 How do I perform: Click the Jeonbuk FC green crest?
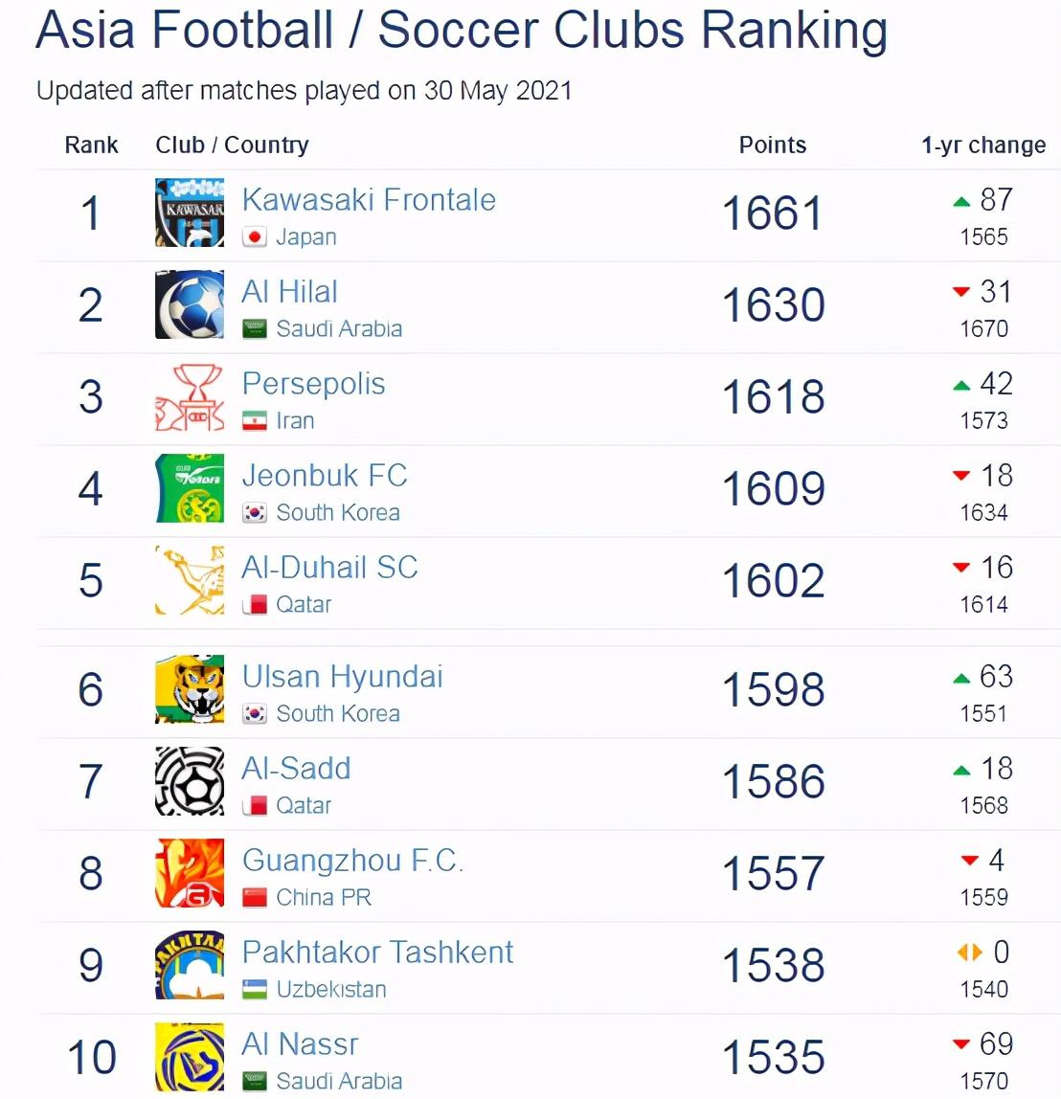point(190,488)
